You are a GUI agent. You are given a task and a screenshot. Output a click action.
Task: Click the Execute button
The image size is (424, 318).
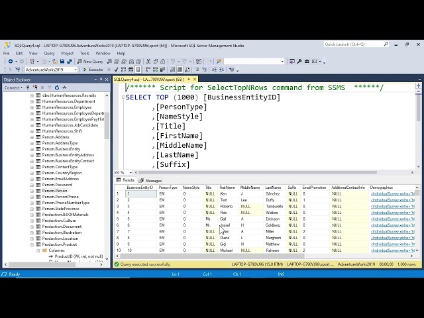(93, 70)
